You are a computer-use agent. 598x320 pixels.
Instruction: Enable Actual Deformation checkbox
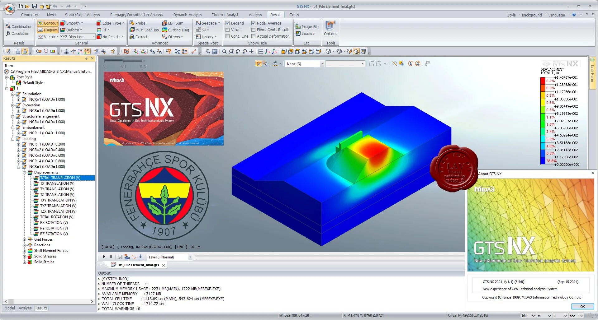[x=254, y=36]
